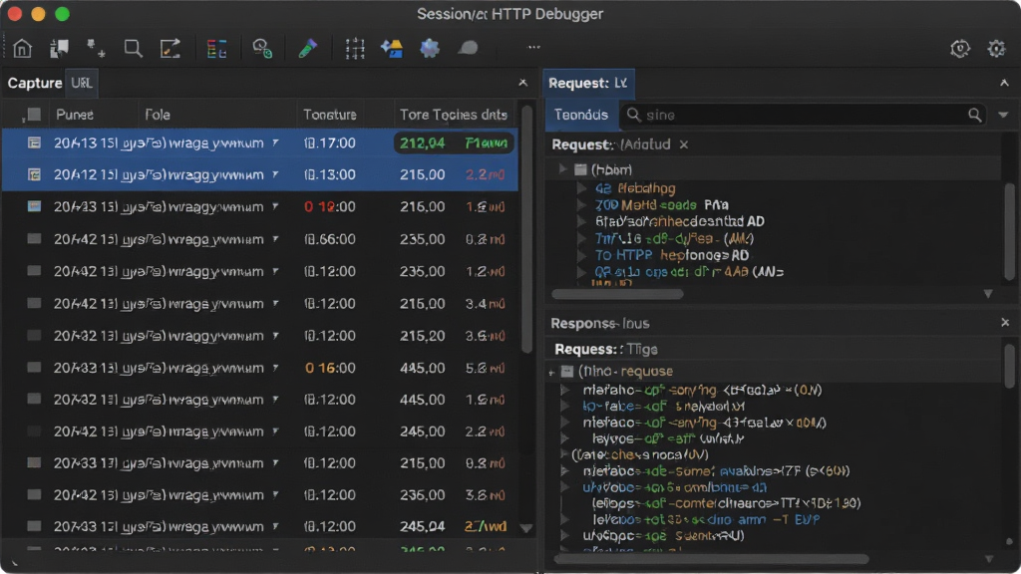Click the capture list scroll-down arrow
The width and height of the screenshot is (1021, 574).
pyautogui.click(x=526, y=528)
